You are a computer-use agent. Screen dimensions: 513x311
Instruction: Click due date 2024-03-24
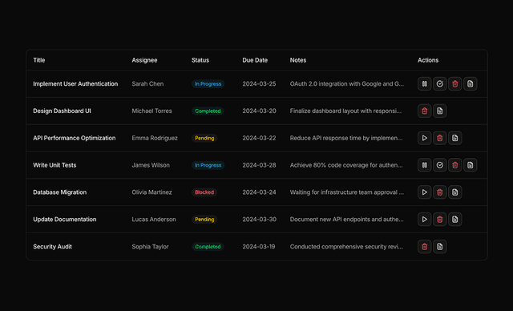tap(259, 192)
